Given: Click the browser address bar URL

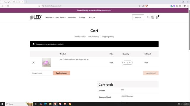Looking at the screenshot, I should click(x=53, y=6).
